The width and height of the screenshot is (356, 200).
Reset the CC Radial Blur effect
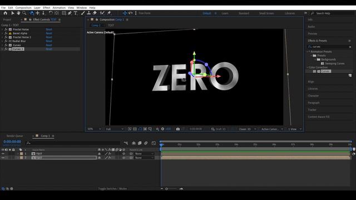(49, 41)
